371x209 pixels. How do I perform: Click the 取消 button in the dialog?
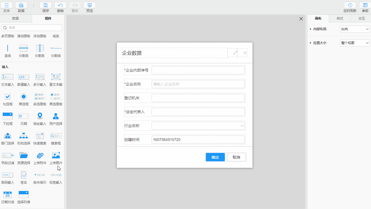236,157
